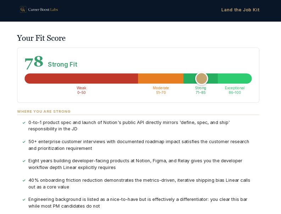Click checkmark beside Eight years building bullet

pyautogui.click(x=24, y=161)
